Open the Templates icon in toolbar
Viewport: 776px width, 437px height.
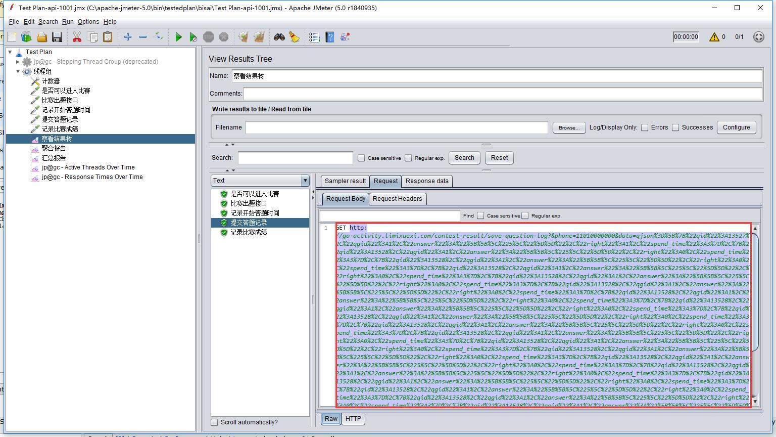tap(26, 37)
